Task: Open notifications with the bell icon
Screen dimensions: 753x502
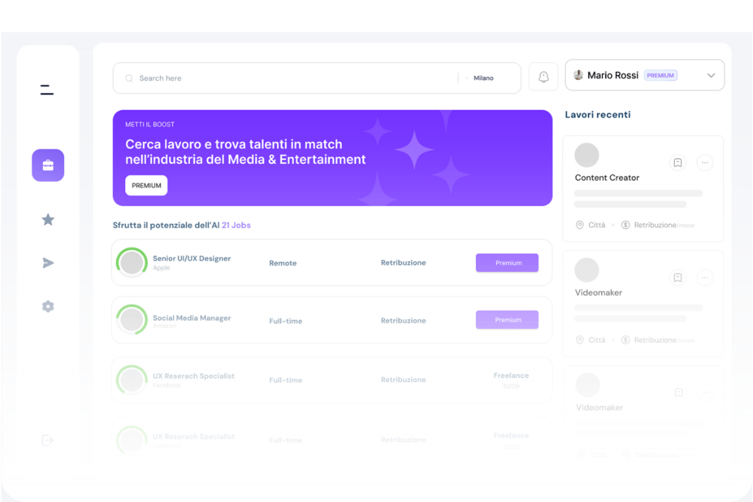Action: (543, 77)
